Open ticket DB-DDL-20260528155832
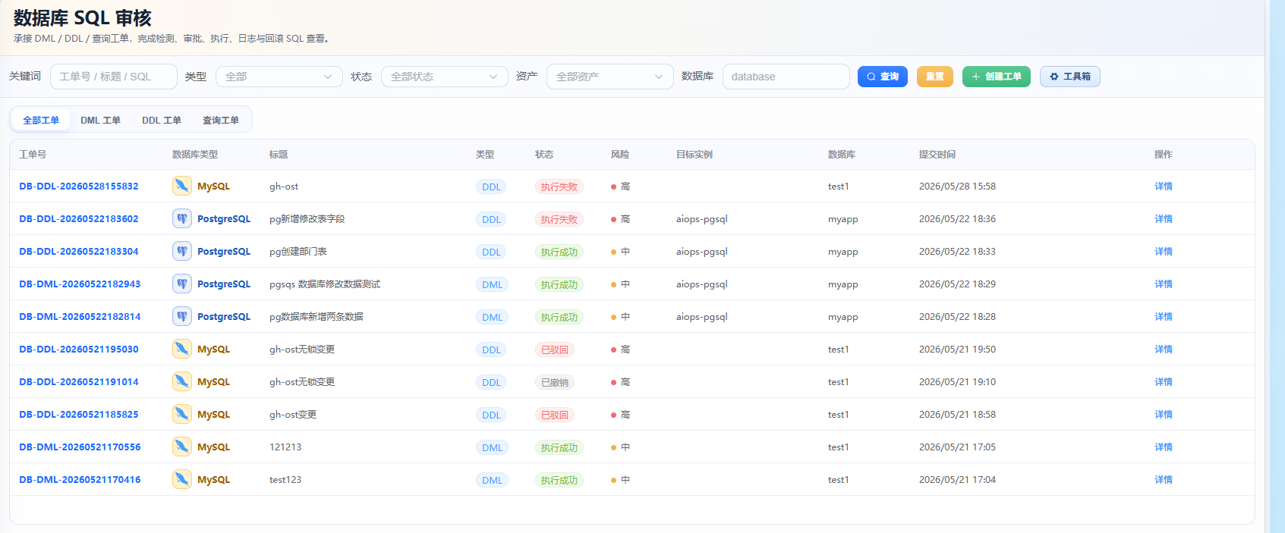 point(79,186)
